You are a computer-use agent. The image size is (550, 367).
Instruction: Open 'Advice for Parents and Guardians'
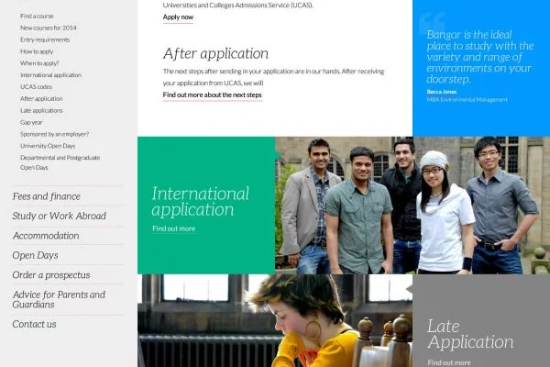click(59, 299)
